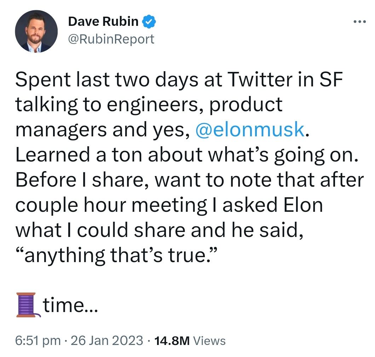The height and width of the screenshot is (357, 375).
Task: Click the Dave Rubin display name
Action: pos(103,22)
